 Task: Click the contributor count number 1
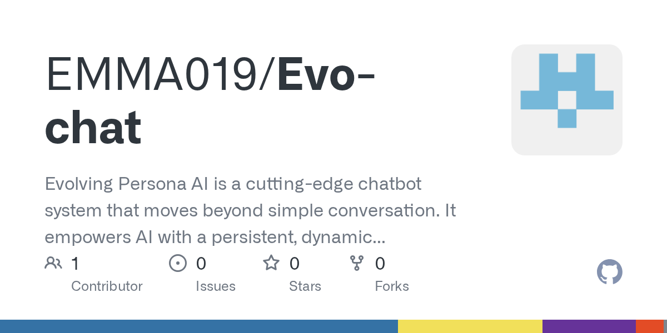click(75, 264)
